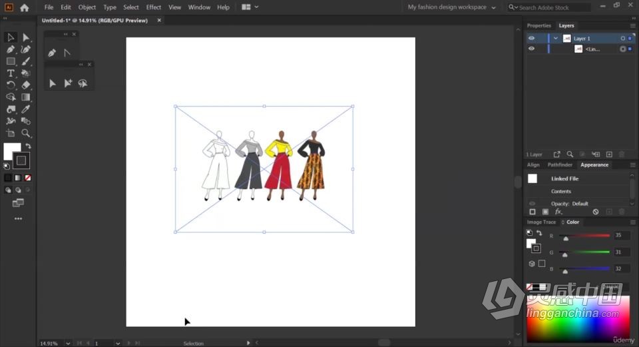Select the Eyedropper tool

point(26,109)
